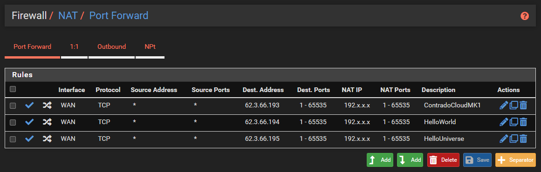Select the checkbox for the HelloWorld rule
Screen dimensions: 541x172
13,122
